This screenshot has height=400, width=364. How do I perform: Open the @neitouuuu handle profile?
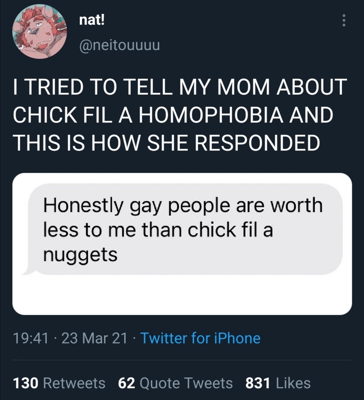(120, 45)
